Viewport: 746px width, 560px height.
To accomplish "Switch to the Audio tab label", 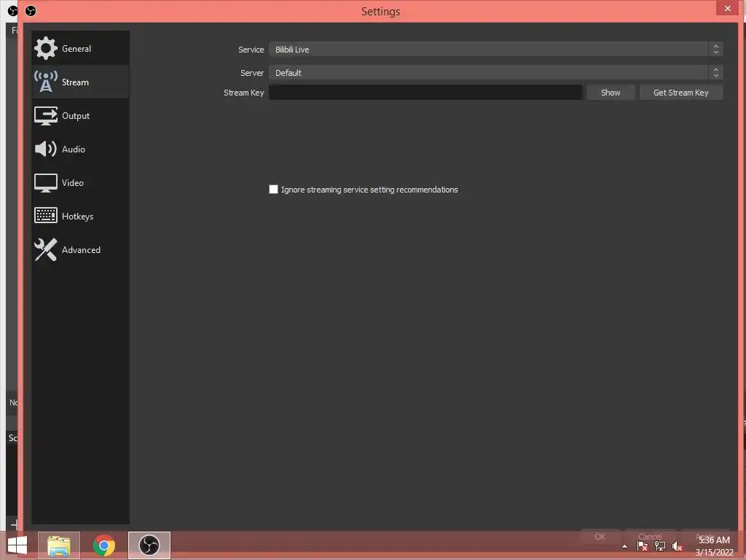I will (74, 149).
